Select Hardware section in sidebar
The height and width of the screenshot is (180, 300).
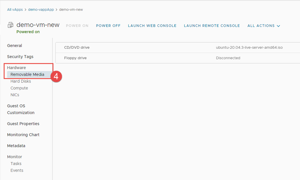(16, 68)
